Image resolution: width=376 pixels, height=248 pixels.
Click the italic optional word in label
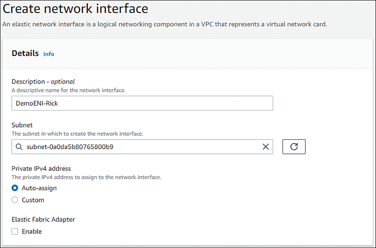(x=63, y=82)
